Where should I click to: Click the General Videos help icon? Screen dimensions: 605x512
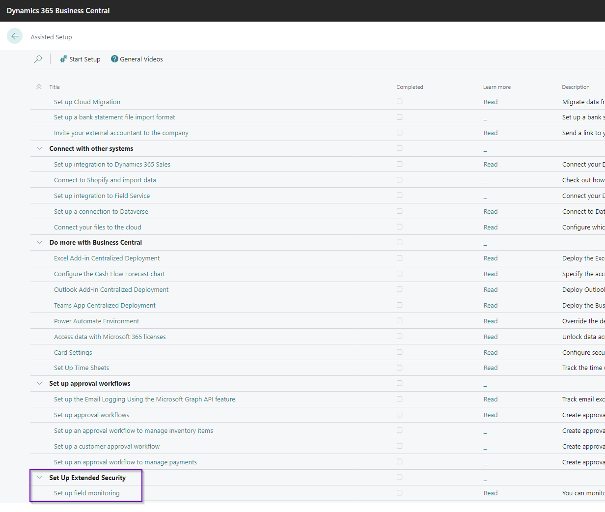click(x=114, y=59)
